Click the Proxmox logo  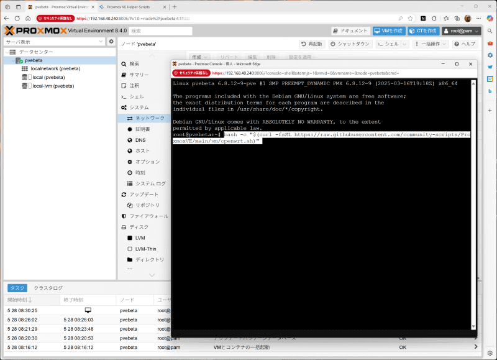tap(35, 30)
